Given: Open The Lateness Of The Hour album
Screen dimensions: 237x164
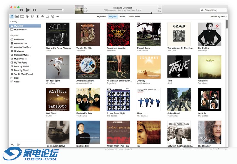Looking at the screenshot, I should [179, 34].
